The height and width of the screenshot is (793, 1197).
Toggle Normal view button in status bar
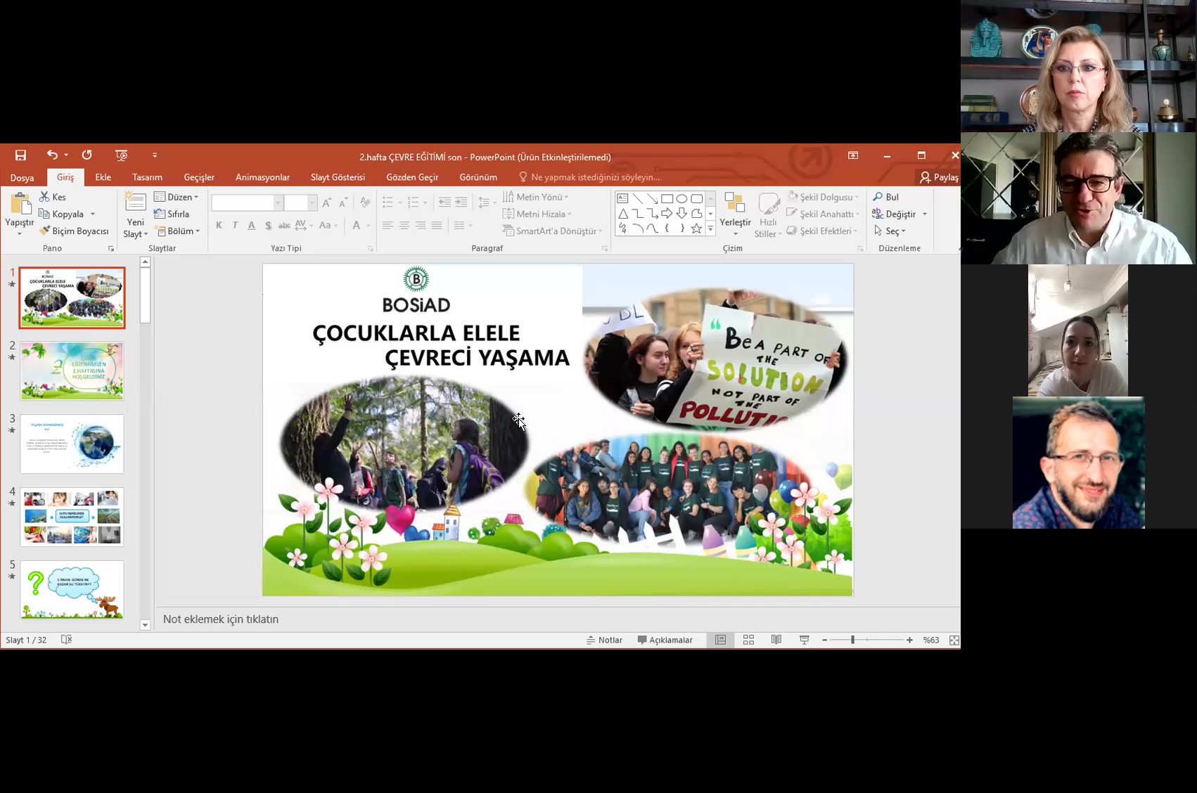point(720,640)
